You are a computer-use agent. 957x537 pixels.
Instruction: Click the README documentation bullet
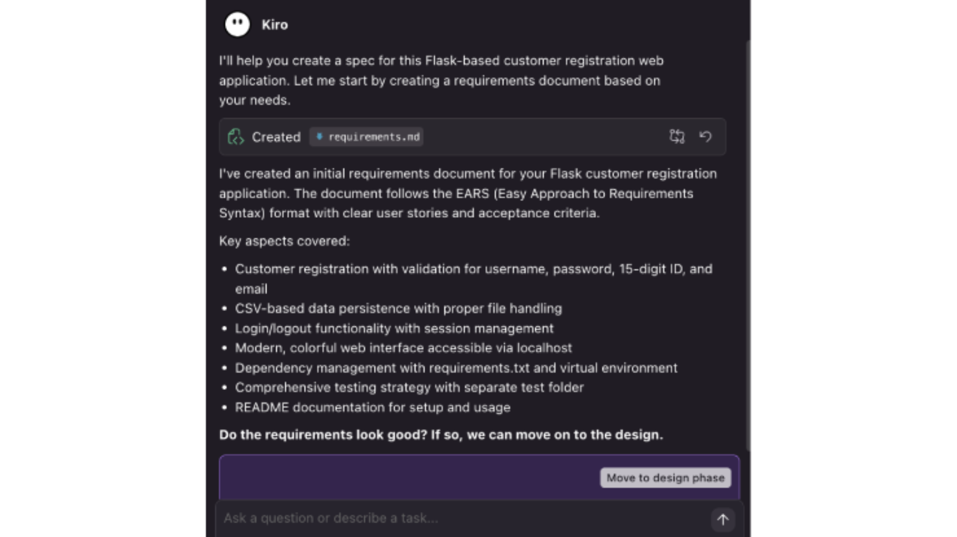pyautogui.click(x=372, y=407)
